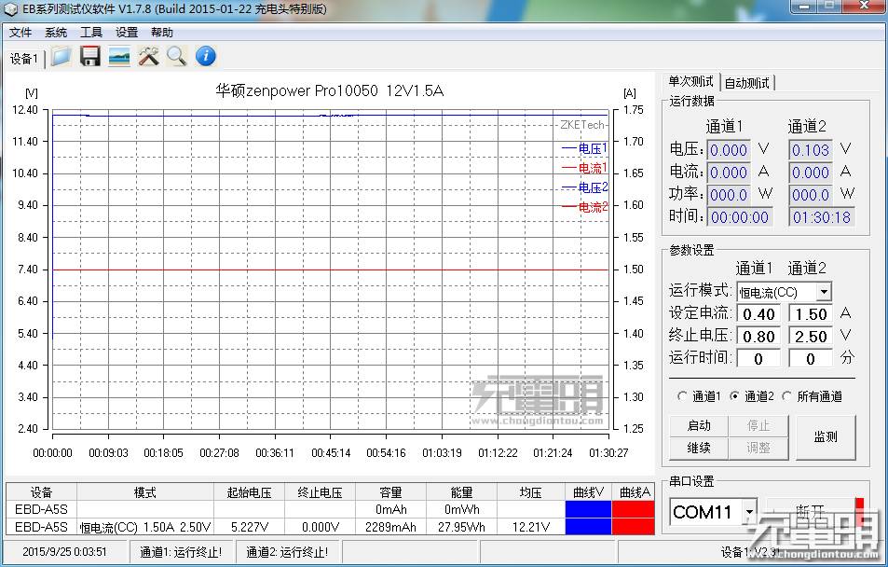This screenshot has height=567, width=888.
Task: Click the 12.21V average voltage cell
Action: [530, 527]
